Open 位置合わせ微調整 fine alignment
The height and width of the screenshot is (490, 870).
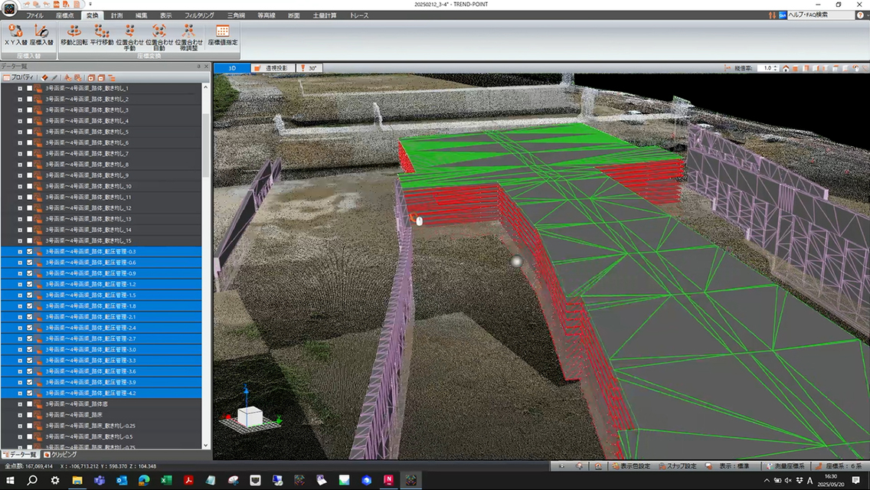188,37
